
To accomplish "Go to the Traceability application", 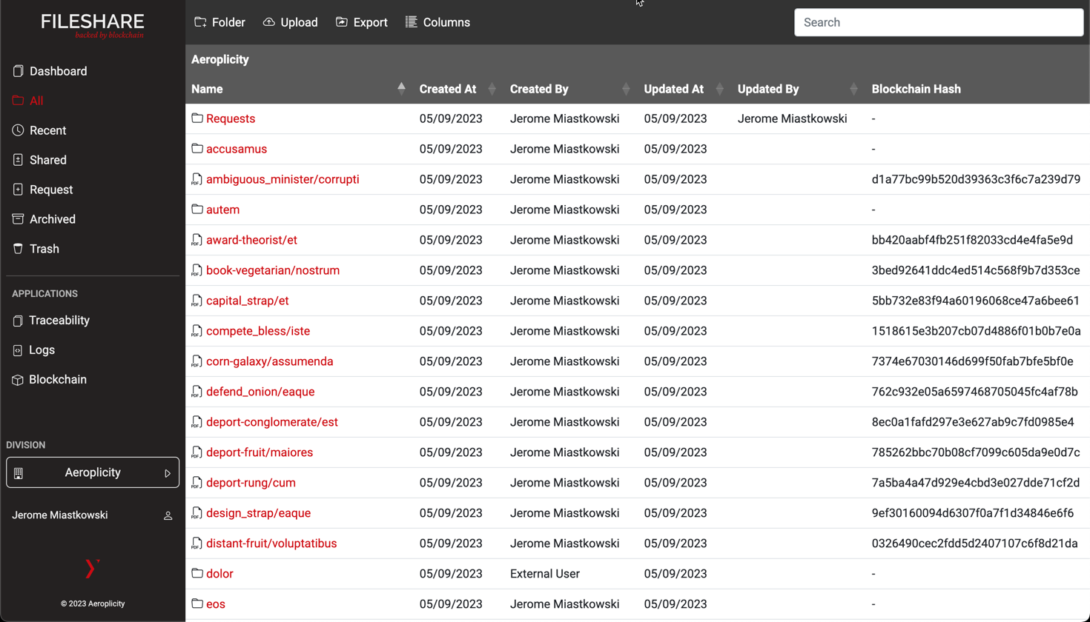I will 59,321.
